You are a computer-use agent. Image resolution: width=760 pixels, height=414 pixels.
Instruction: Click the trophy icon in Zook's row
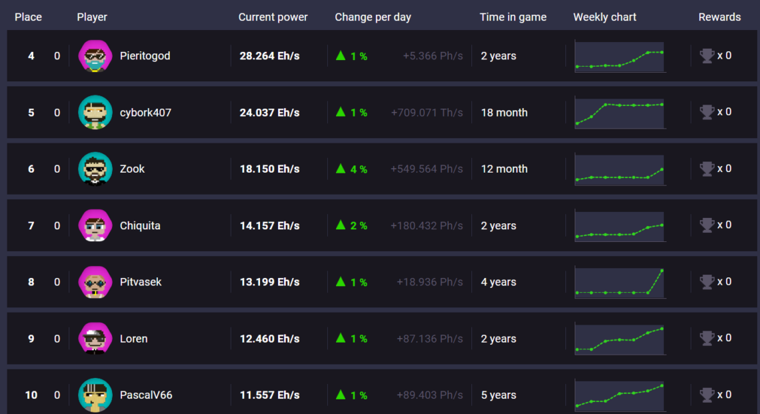click(707, 169)
